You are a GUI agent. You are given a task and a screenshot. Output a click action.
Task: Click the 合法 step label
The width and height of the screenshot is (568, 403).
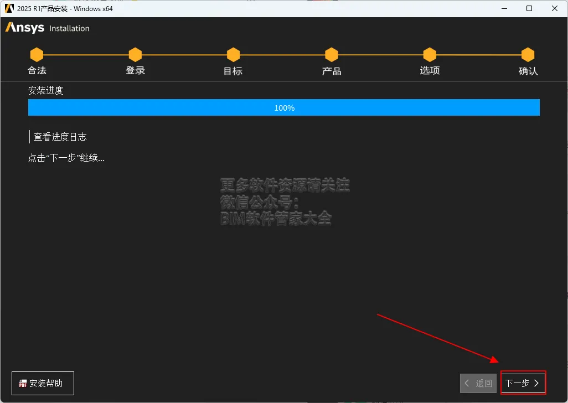point(37,70)
